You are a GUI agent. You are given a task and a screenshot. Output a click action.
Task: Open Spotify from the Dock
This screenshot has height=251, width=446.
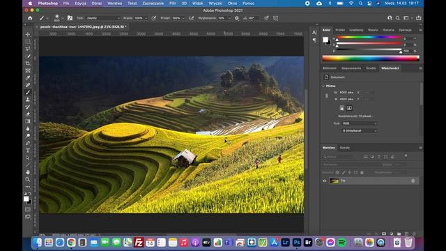(341, 243)
